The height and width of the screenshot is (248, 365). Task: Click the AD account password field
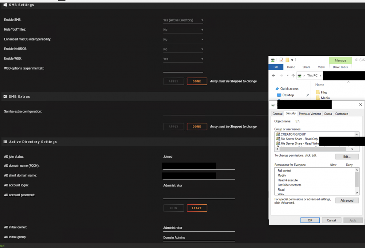pos(199,195)
